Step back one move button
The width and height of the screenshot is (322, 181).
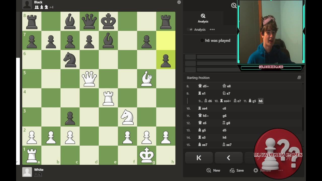coord(228,158)
